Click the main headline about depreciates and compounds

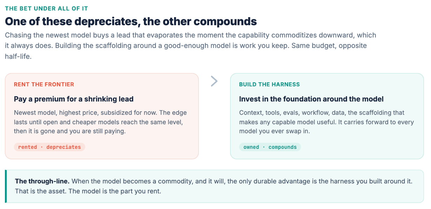131,21
